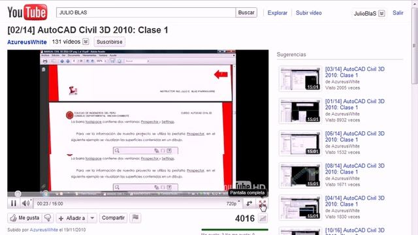Click the Me gusta thumbs-up button
Image resolution: width=418 pixels, height=235 pixels.
[x=25, y=218]
